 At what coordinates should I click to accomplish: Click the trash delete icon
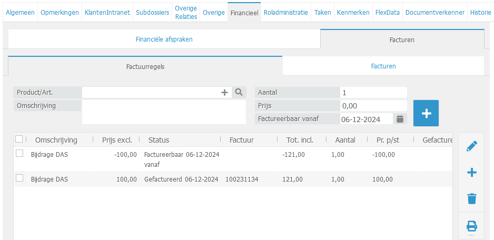(x=472, y=199)
